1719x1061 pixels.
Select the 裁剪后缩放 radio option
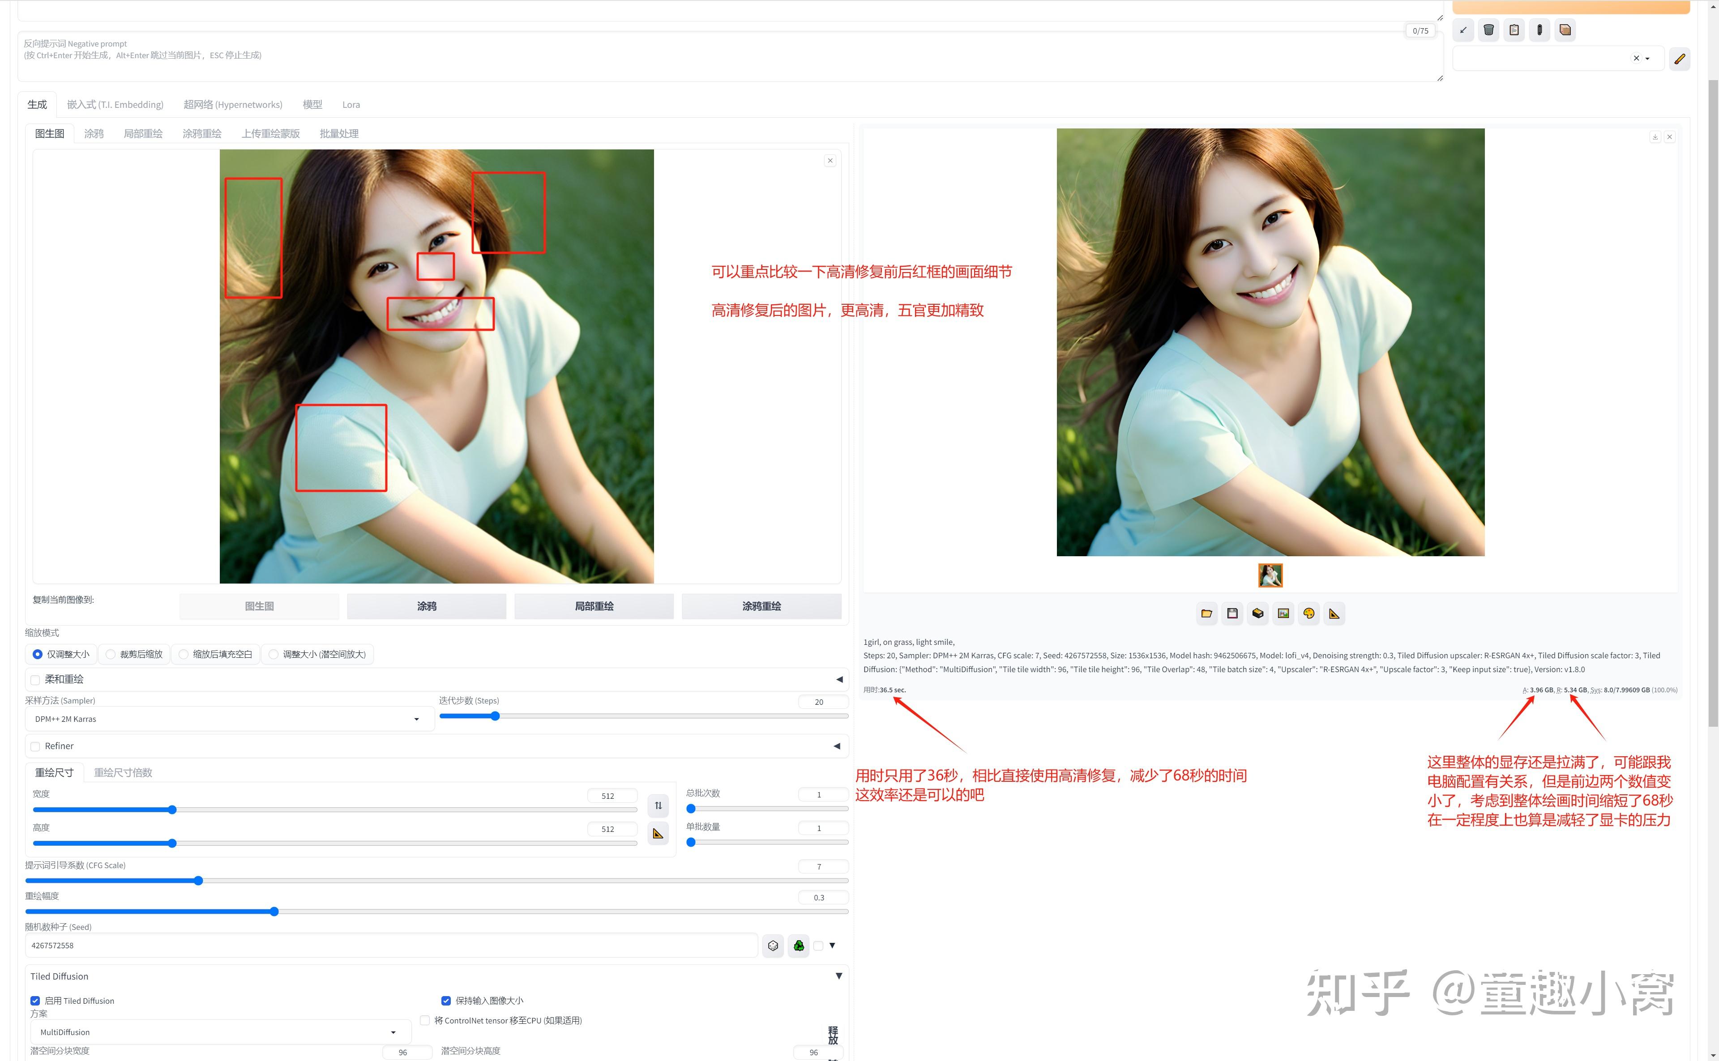(x=111, y=654)
